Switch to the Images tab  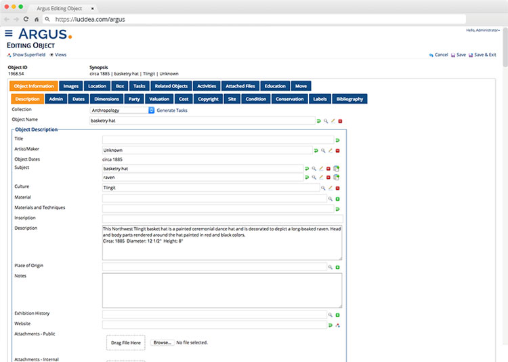71,86
